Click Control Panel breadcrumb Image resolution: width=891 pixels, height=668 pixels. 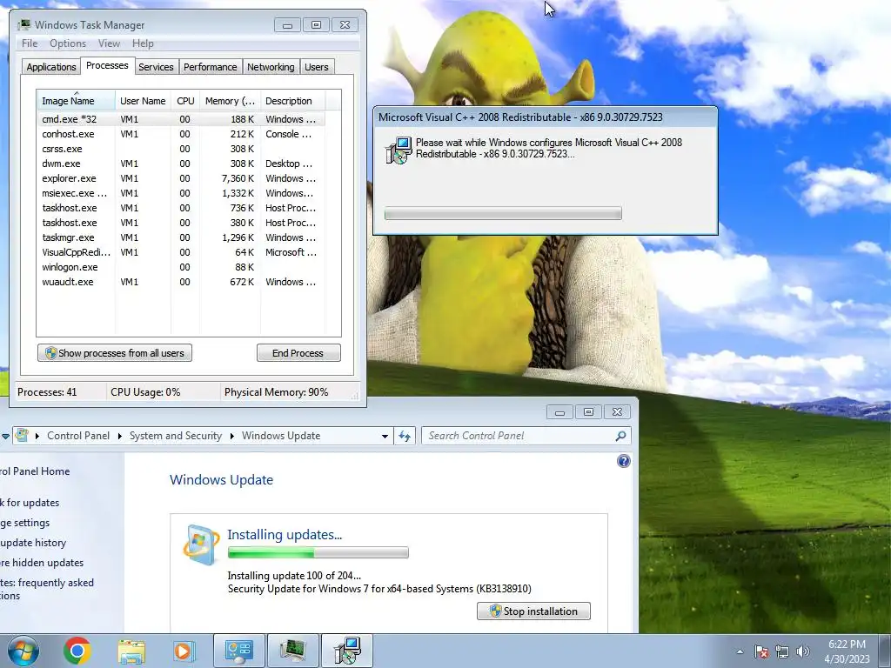pos(78,436)
